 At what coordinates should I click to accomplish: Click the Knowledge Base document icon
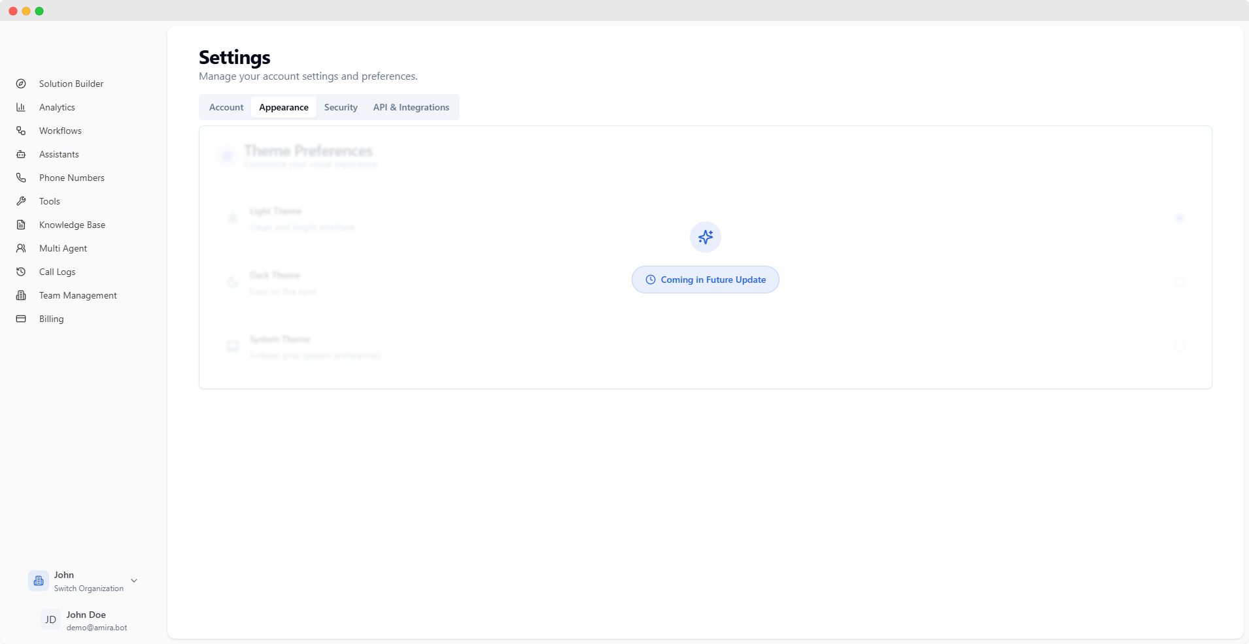[22, 225]
